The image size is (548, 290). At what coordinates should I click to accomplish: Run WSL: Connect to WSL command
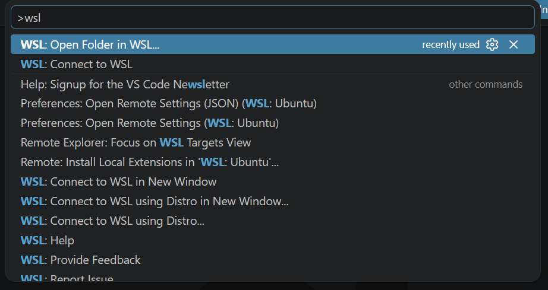(273, 64)
